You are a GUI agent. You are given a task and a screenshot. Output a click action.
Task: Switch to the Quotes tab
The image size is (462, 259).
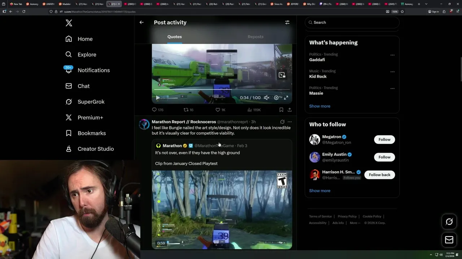(x=174, y=37)
